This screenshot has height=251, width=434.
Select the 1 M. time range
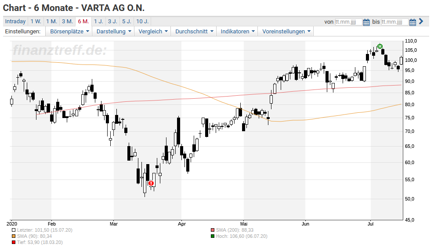tap(51, 22)
